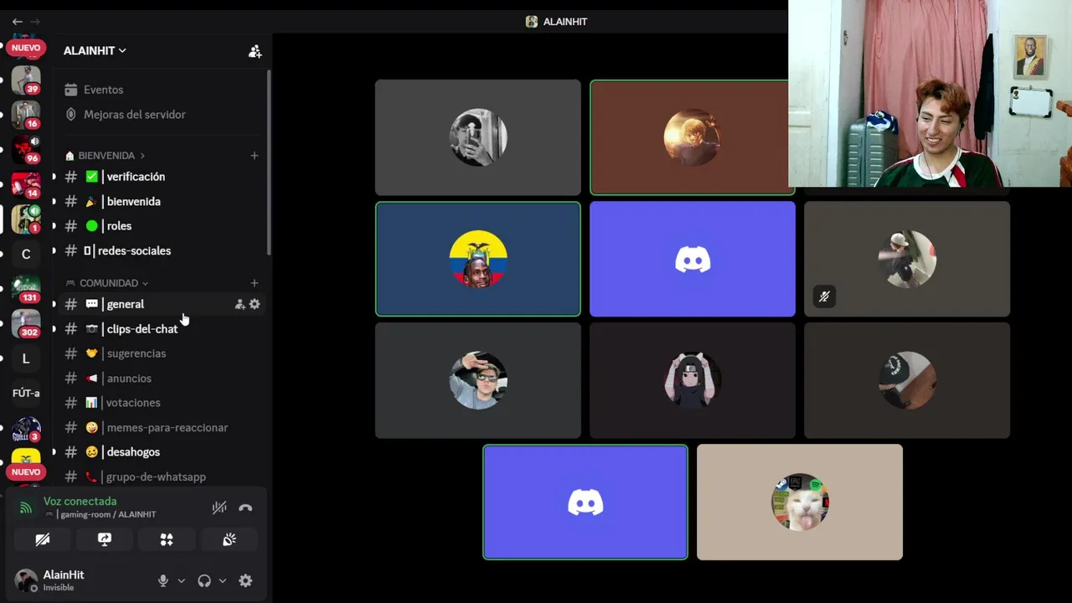Viewport: 1072px width, 603px height.
Task: Select server icon with 16 badge
Action: [26, 115]
